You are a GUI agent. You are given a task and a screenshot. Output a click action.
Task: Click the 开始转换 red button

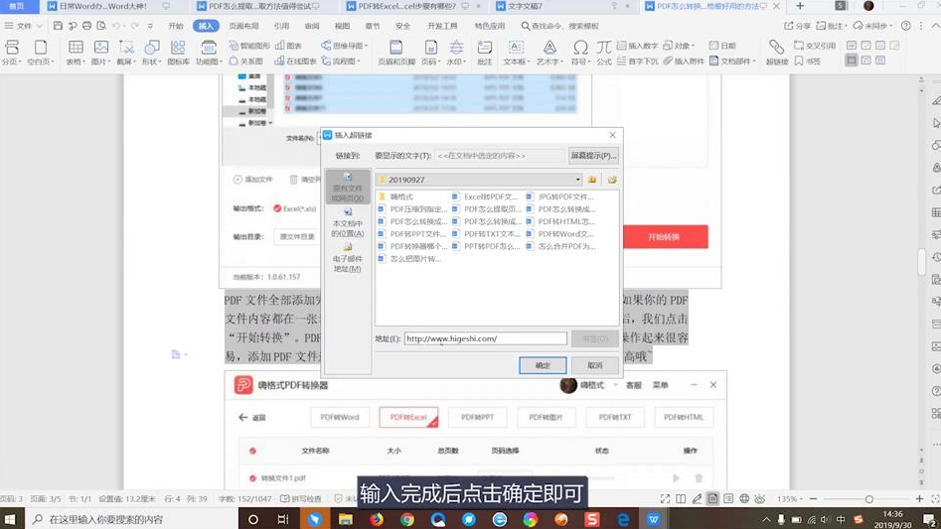click(663, 236)
